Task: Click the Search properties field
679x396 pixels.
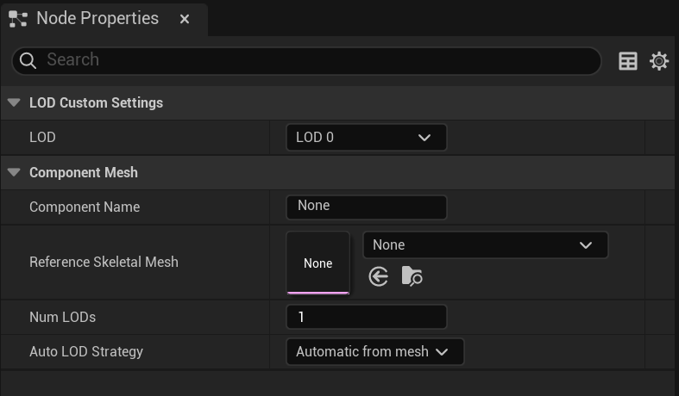Action: click(x=306, y=60)
